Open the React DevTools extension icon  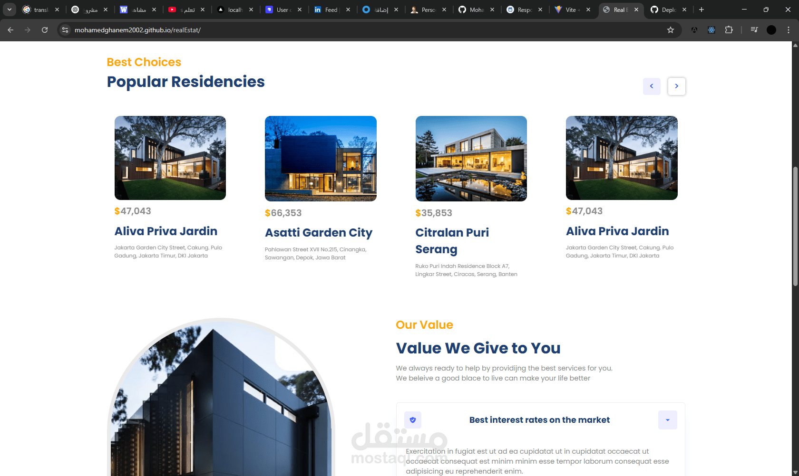711,30
